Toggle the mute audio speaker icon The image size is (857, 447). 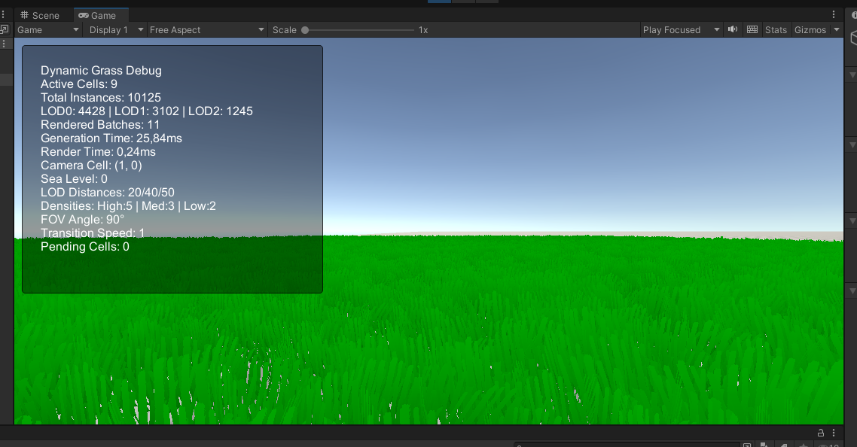[x=733, y=29]
